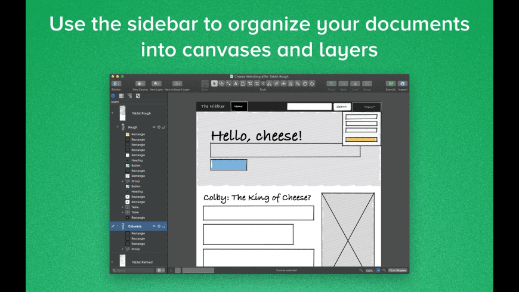This screenshot has height=292, width=519.
Task: Collapse the Tablet Rough canvas
Action: [x=112, y=113]
